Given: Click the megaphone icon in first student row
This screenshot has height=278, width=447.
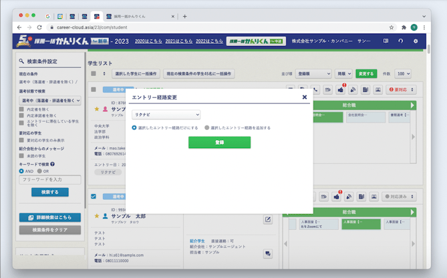Looking at the screenshot, I should [353, 89].
